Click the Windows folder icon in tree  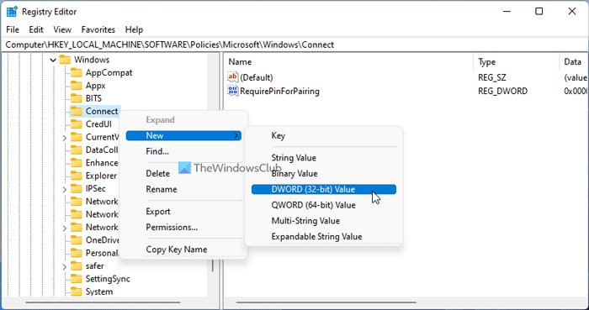tap(65, 60)
